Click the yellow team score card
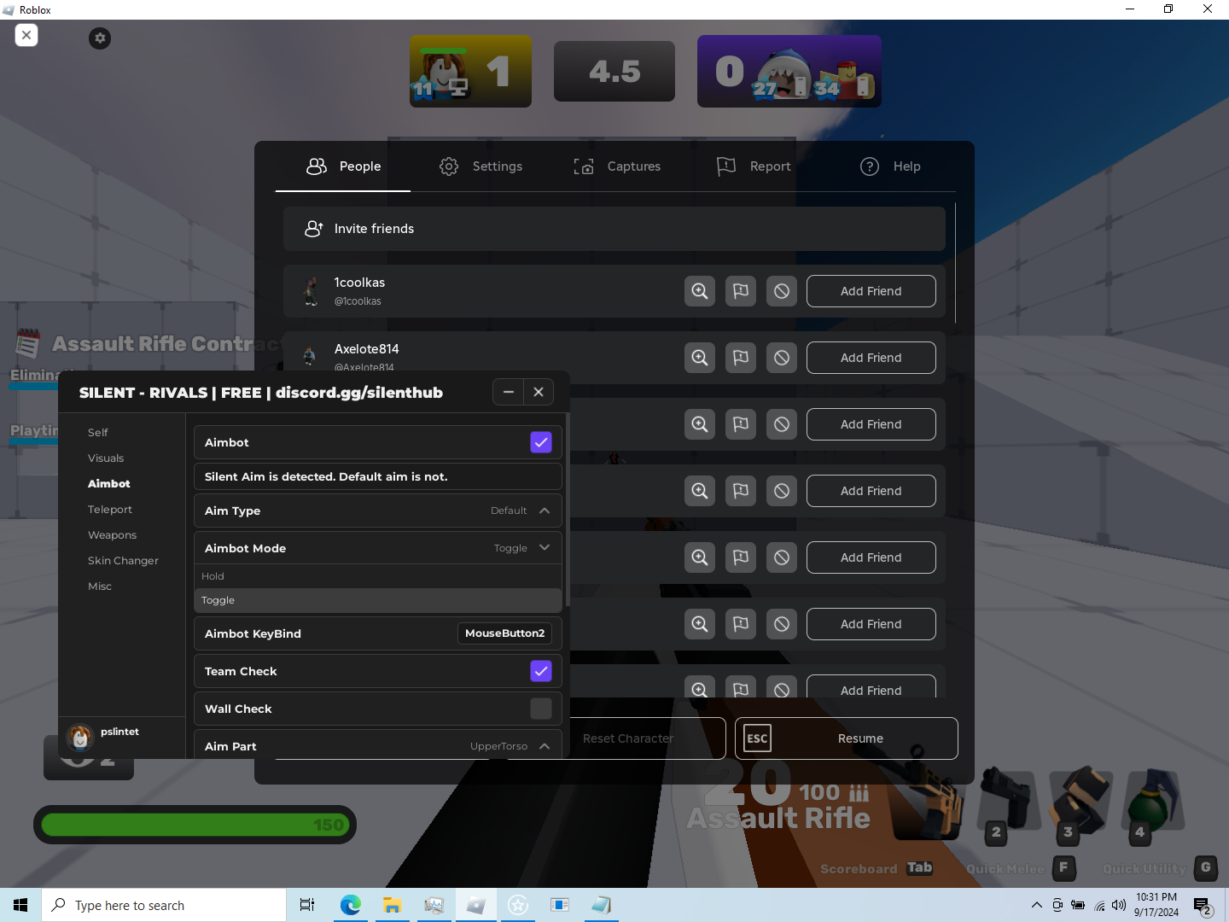Viewport: 1229px width, 922px height. [x=470, y=71]
